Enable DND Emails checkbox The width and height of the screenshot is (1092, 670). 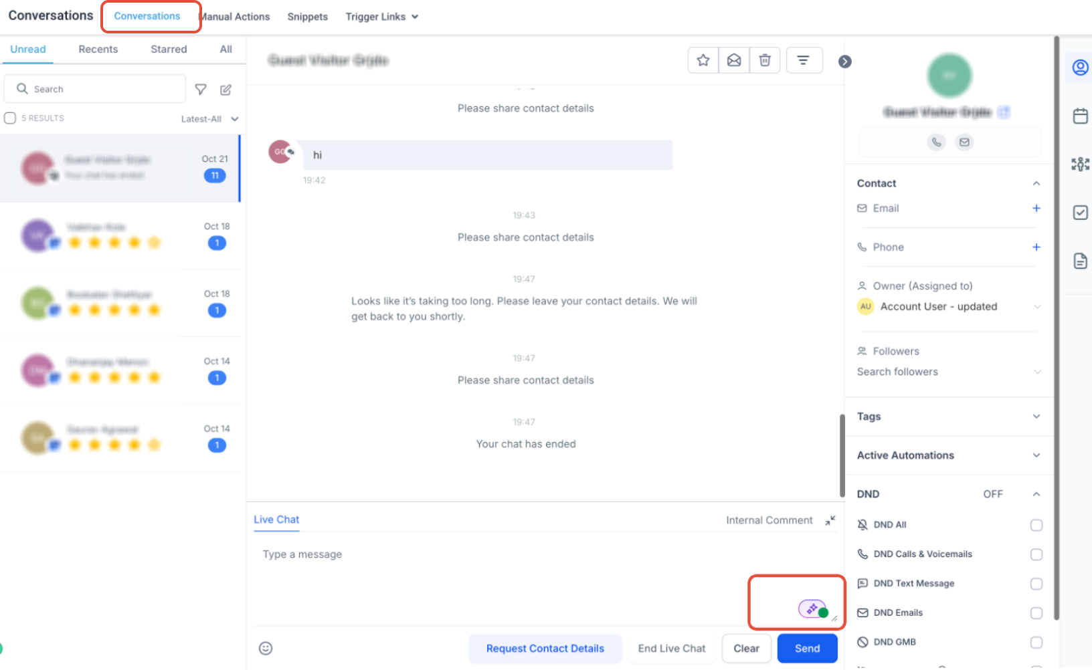pyautogui.click(x=1036, y=613)
